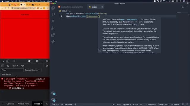Go back in browser

coord(2,8)
